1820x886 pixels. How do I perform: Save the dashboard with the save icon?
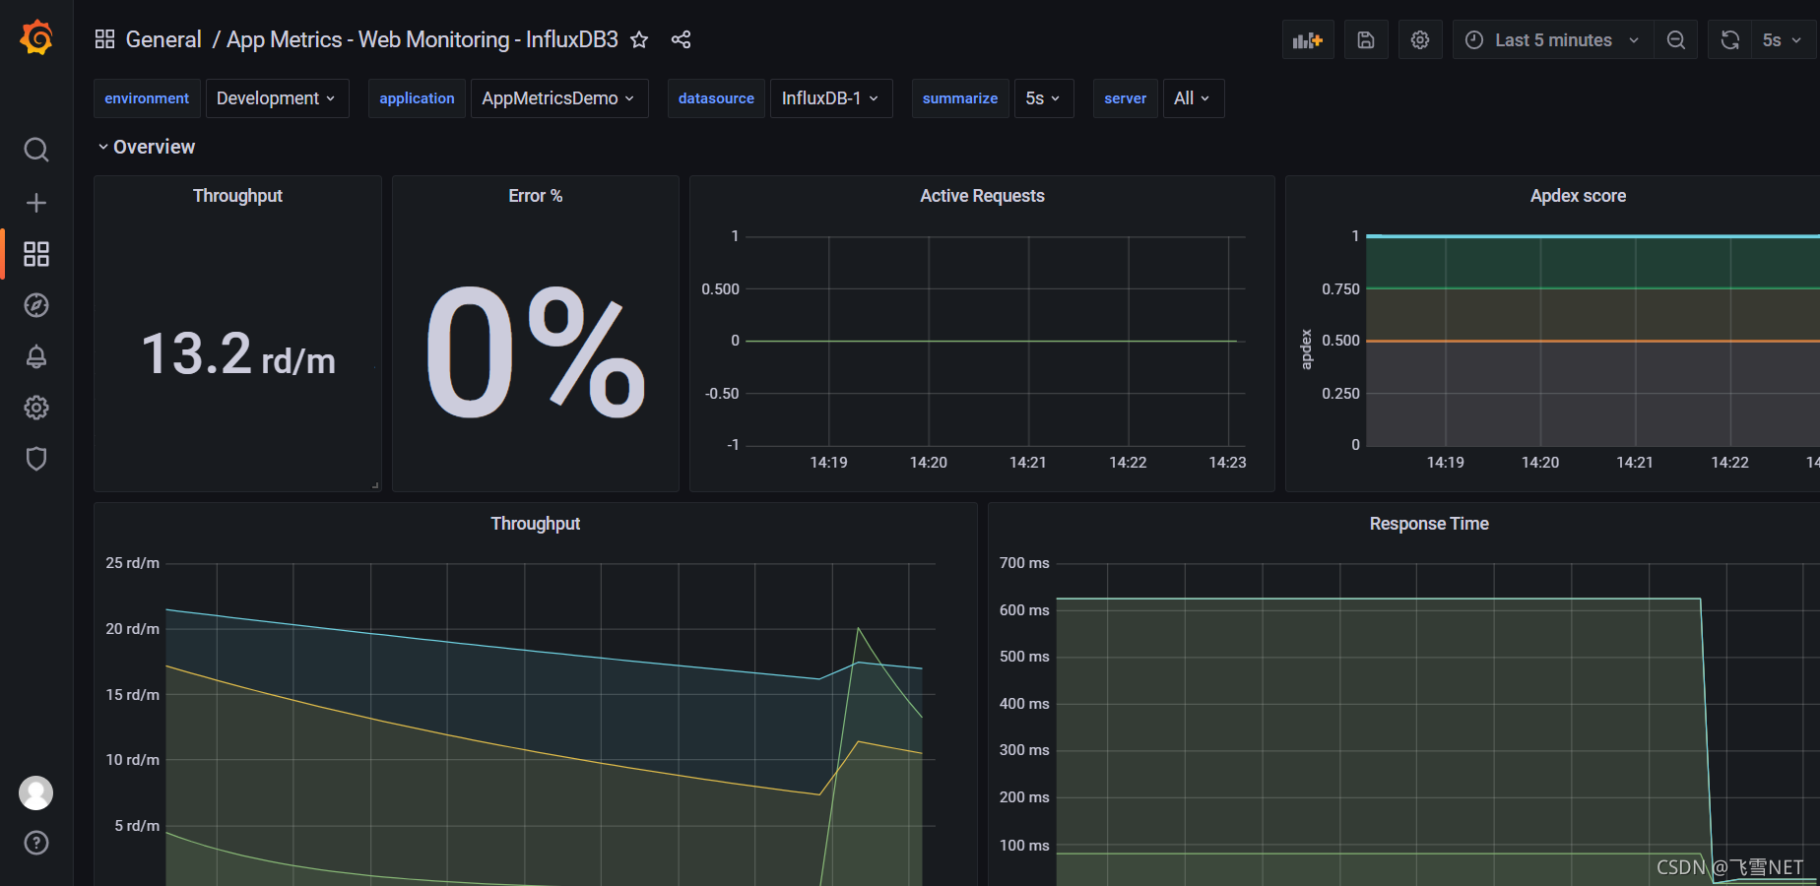pyautogui.click(x=1366, y=40)
